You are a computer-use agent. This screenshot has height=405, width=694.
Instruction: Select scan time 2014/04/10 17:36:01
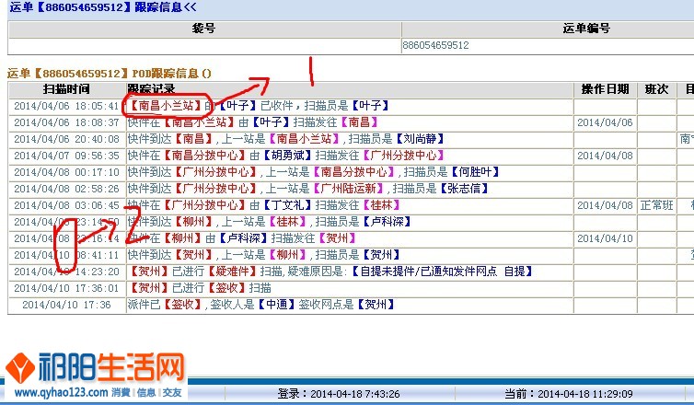(66, 289)
